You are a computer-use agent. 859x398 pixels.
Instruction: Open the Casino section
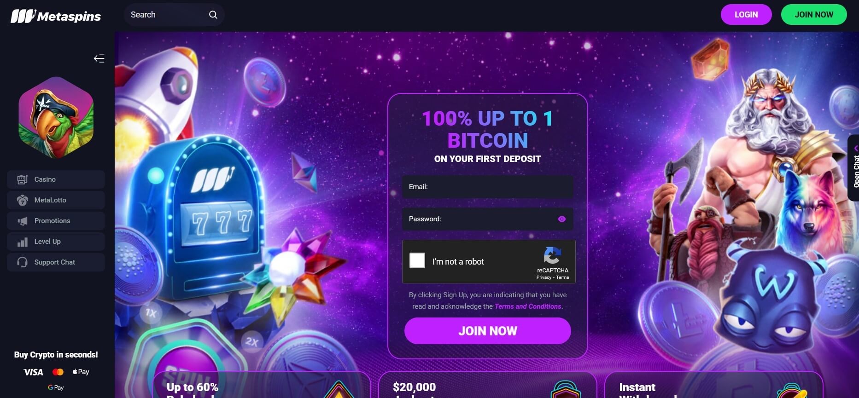point(56,179)
